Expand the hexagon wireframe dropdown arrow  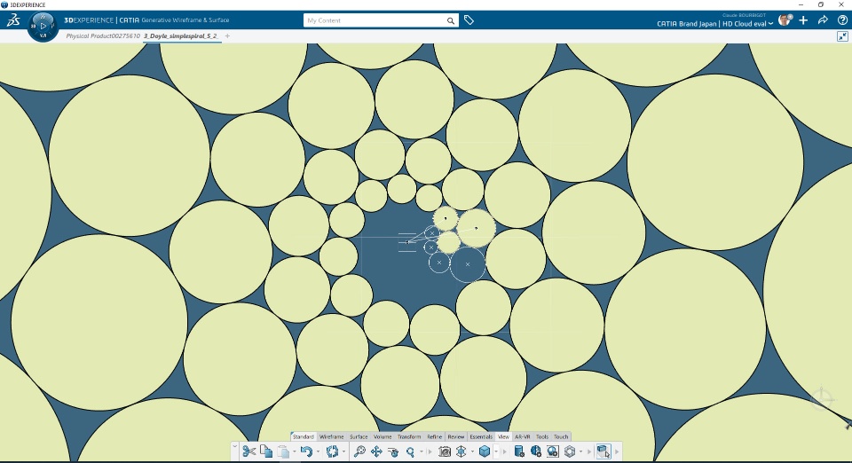[580, 451]
